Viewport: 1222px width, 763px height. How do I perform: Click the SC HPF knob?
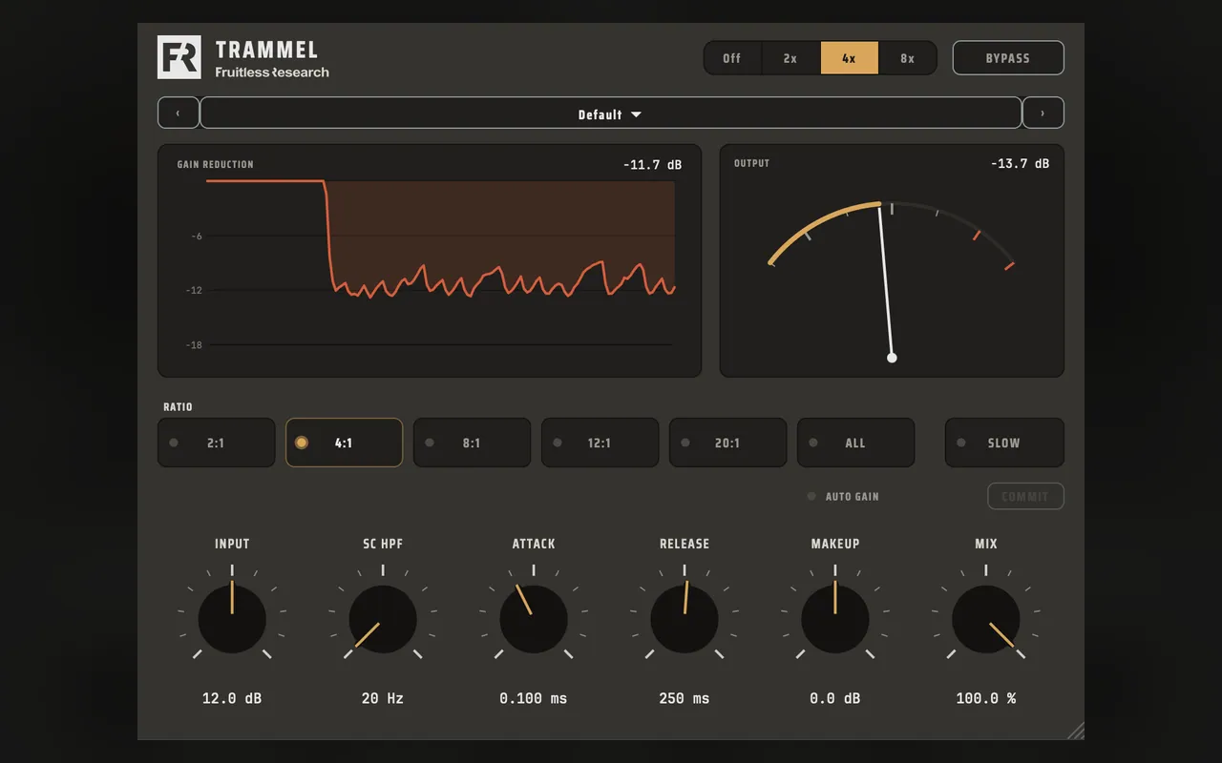pos(383,619)
